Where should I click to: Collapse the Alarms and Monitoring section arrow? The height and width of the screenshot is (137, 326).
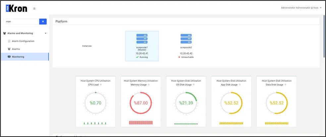click(x=45, y=33)
